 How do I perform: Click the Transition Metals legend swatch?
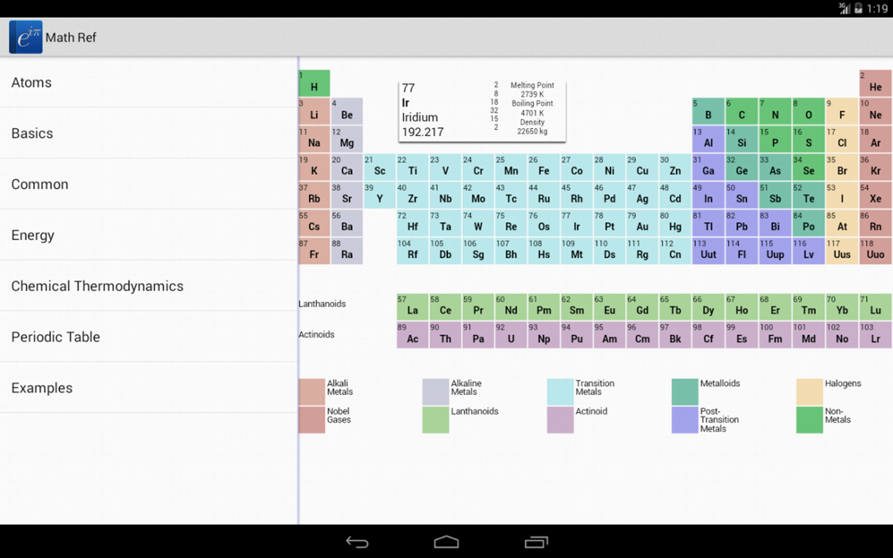coord(560,391)
